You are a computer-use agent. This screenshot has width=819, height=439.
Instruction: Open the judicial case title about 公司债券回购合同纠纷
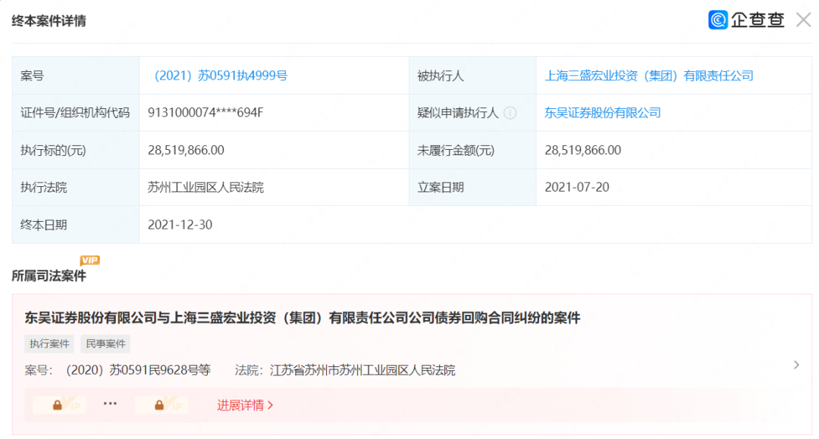(303, 318)
